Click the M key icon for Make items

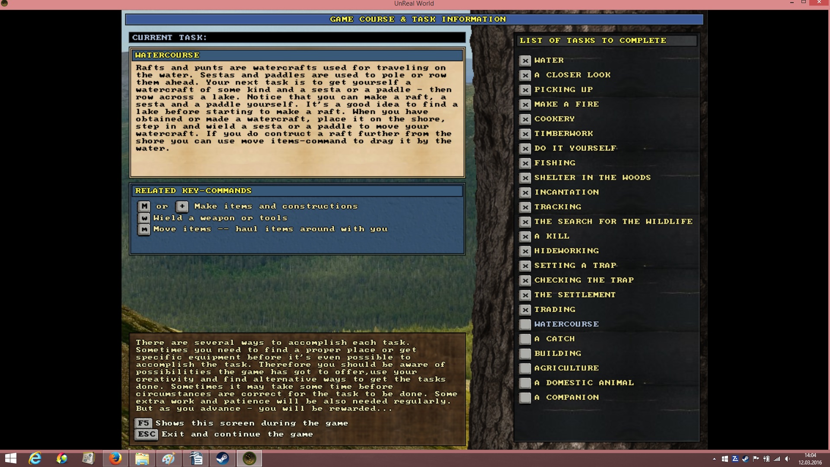144,206
